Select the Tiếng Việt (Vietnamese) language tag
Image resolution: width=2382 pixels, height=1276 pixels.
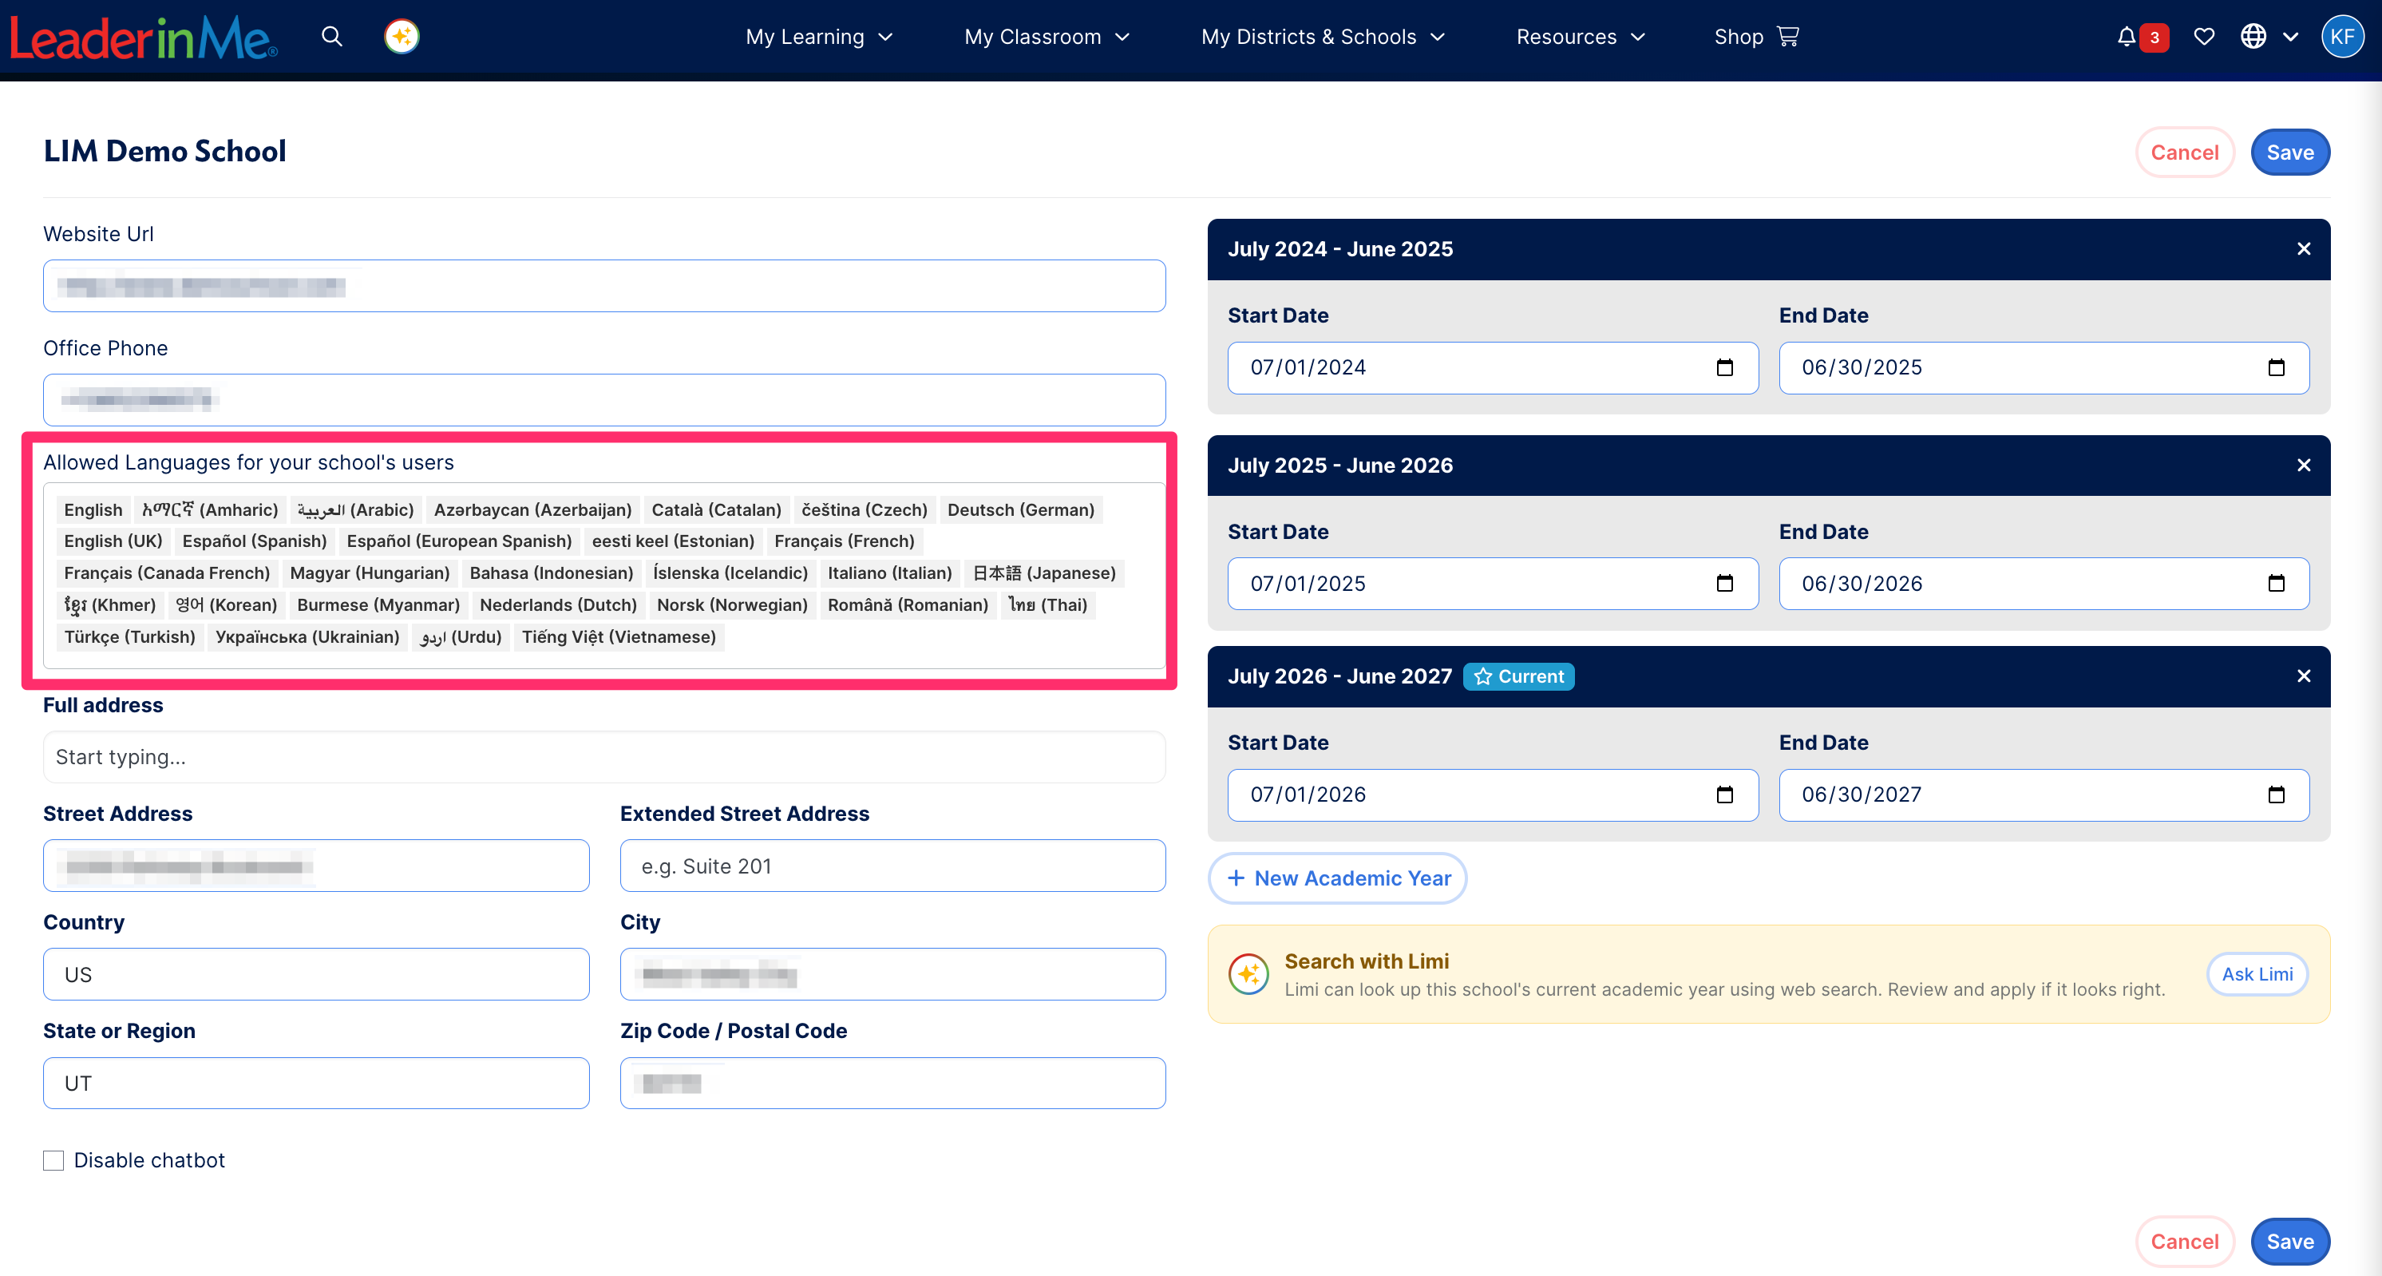pyautogui.click(x=619, y=637)
